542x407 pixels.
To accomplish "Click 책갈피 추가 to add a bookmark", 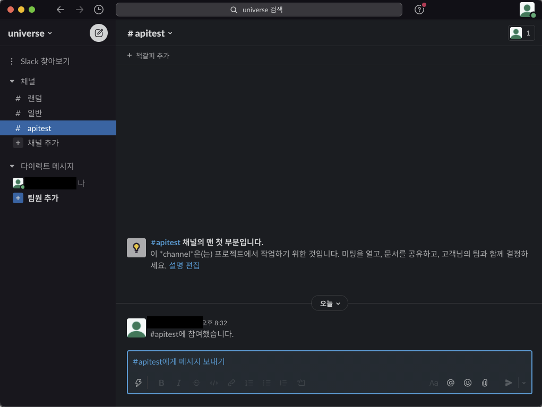I will (x=148, y=56).
